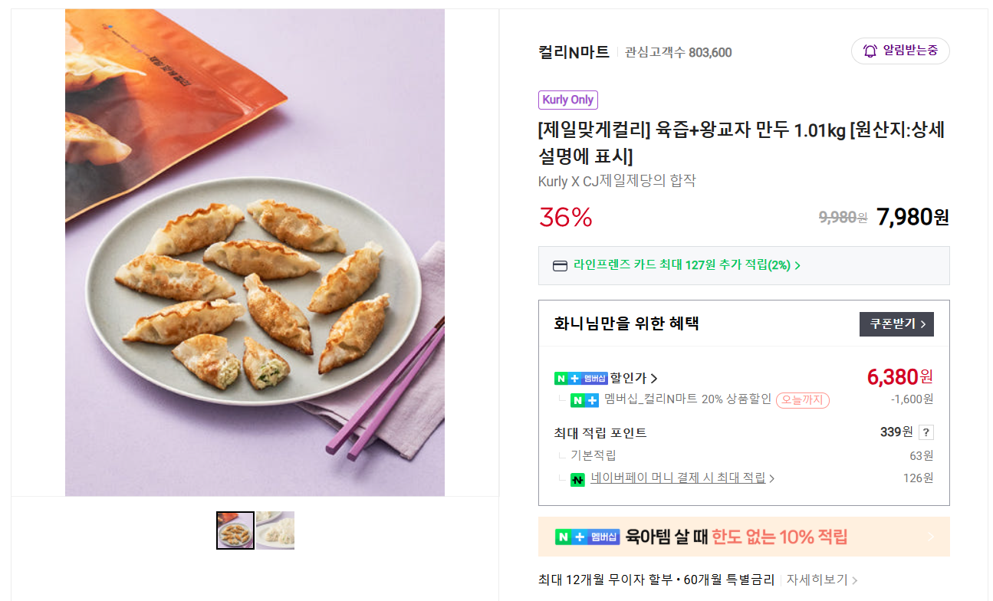
Task: Visit the 컬리N마트 store page
Action: point(574,51)
